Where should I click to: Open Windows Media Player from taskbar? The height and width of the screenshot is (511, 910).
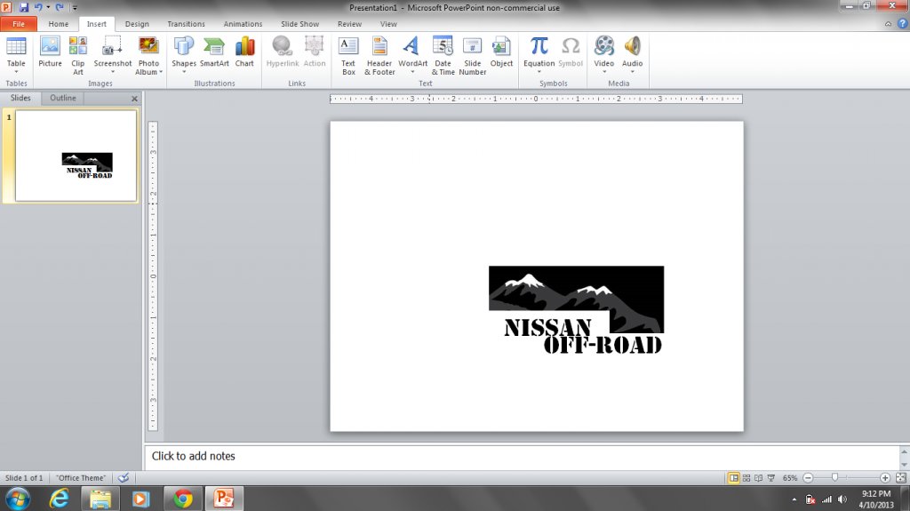tap(141, 499)
